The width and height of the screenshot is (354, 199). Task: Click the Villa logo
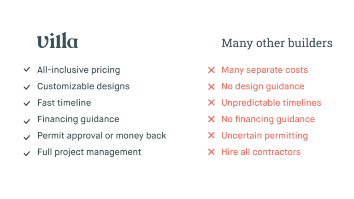58,40
